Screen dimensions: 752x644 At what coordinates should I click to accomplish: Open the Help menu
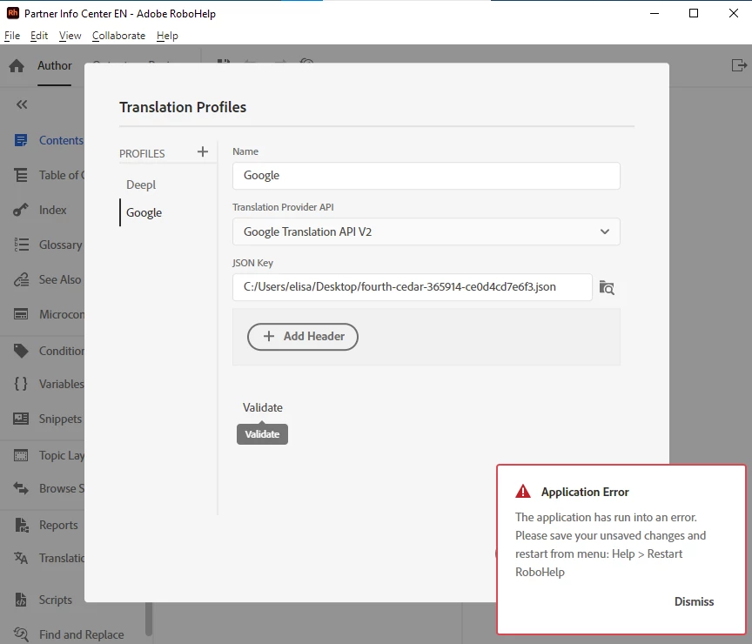(167, 36)
